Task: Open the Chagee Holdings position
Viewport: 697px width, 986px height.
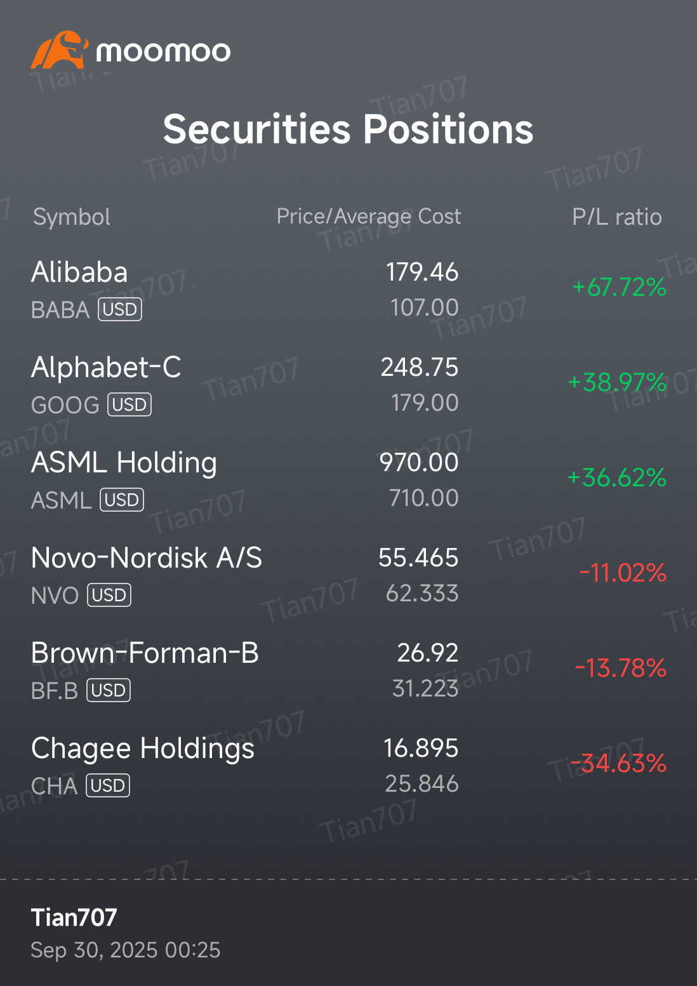Action: pos(143,749)
